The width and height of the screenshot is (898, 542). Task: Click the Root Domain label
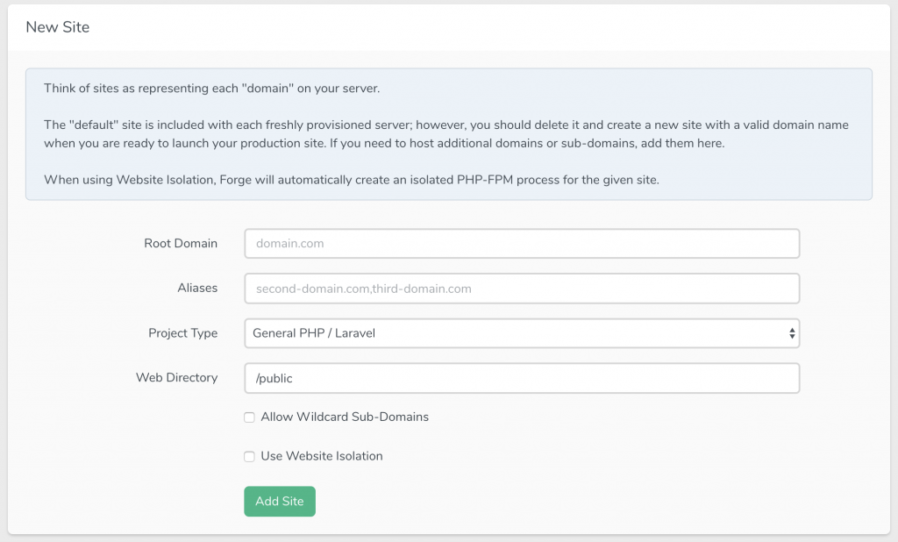coord(181,244)
